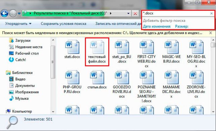
Task: Open the Catch! favorite link
Action: click(17, 60)
